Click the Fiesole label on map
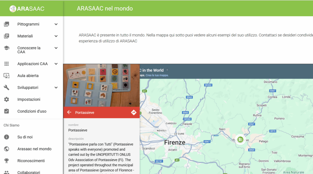The image size is (313, 174). pyautogui.click(x=187, y=124)
